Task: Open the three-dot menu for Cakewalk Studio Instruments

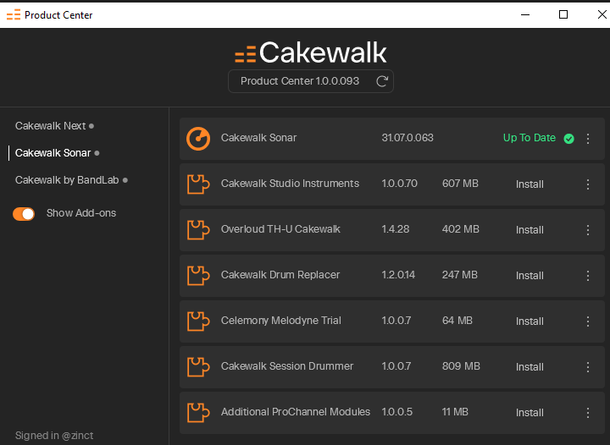Action: (588, 184)
